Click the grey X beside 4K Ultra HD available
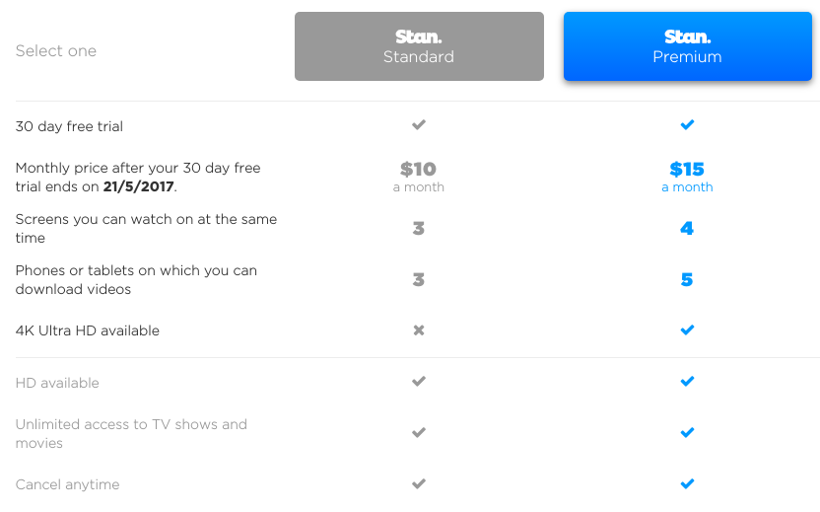Screen dimensions: 820x512 418,330
